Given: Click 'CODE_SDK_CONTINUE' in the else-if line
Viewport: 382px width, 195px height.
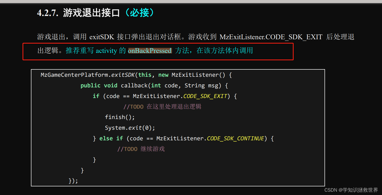Looking at the screenshot, I should pos(235,139).
